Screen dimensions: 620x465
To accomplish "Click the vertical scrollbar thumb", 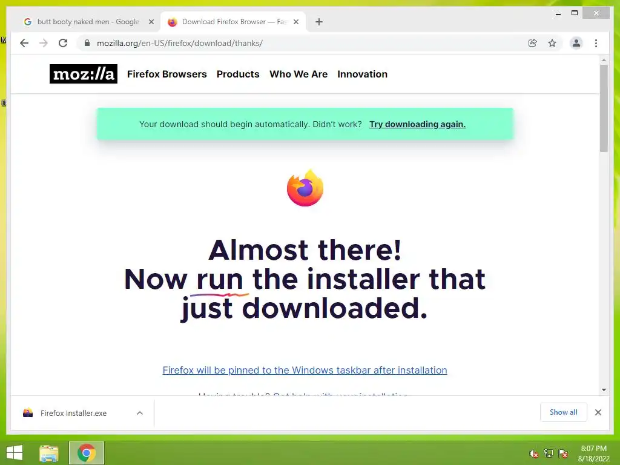I will 604,108.
